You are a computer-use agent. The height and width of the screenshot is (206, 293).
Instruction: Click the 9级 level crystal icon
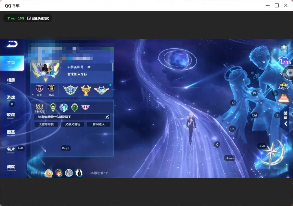[284, 48]
